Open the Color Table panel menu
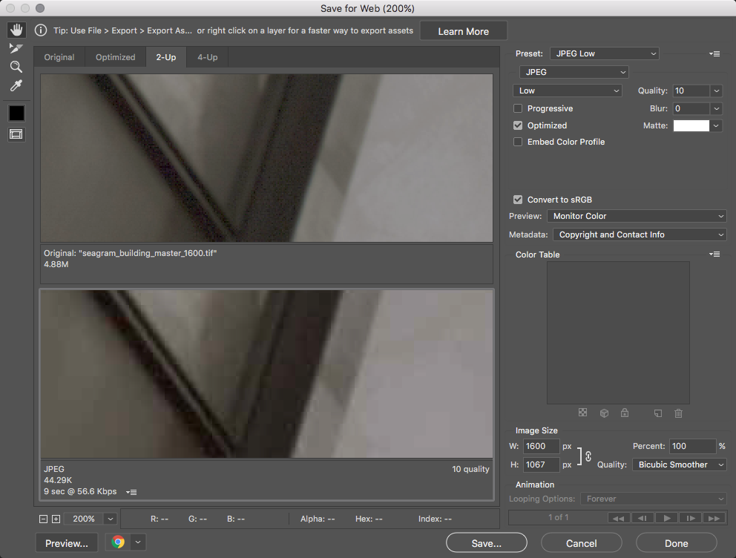The image size is (736, 558). pyautogui.click(x=714, y=255)
